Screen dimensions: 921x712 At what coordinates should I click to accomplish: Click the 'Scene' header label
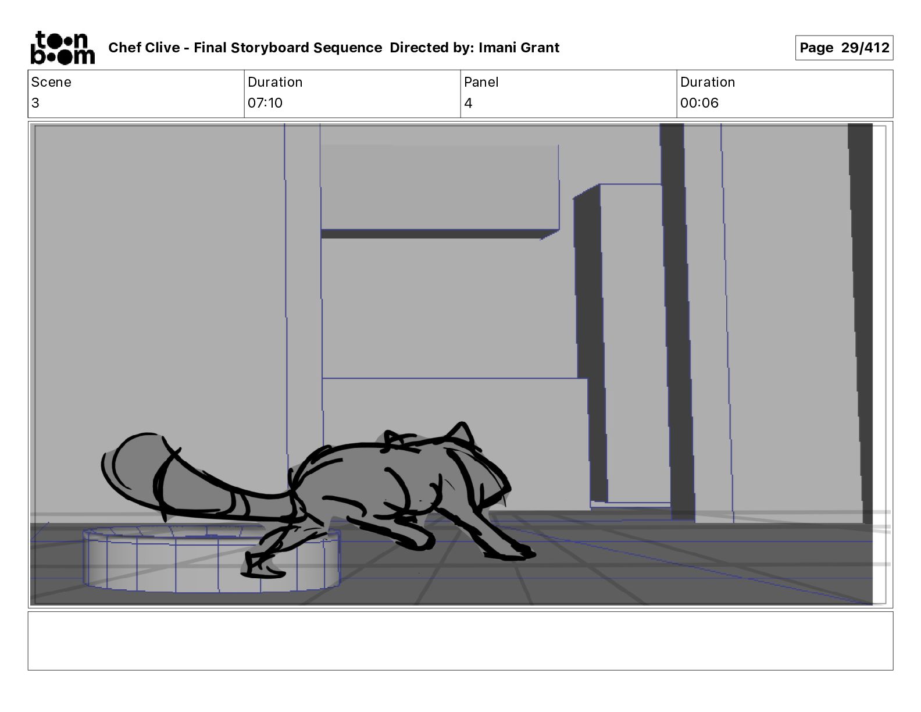pos(51,82)
